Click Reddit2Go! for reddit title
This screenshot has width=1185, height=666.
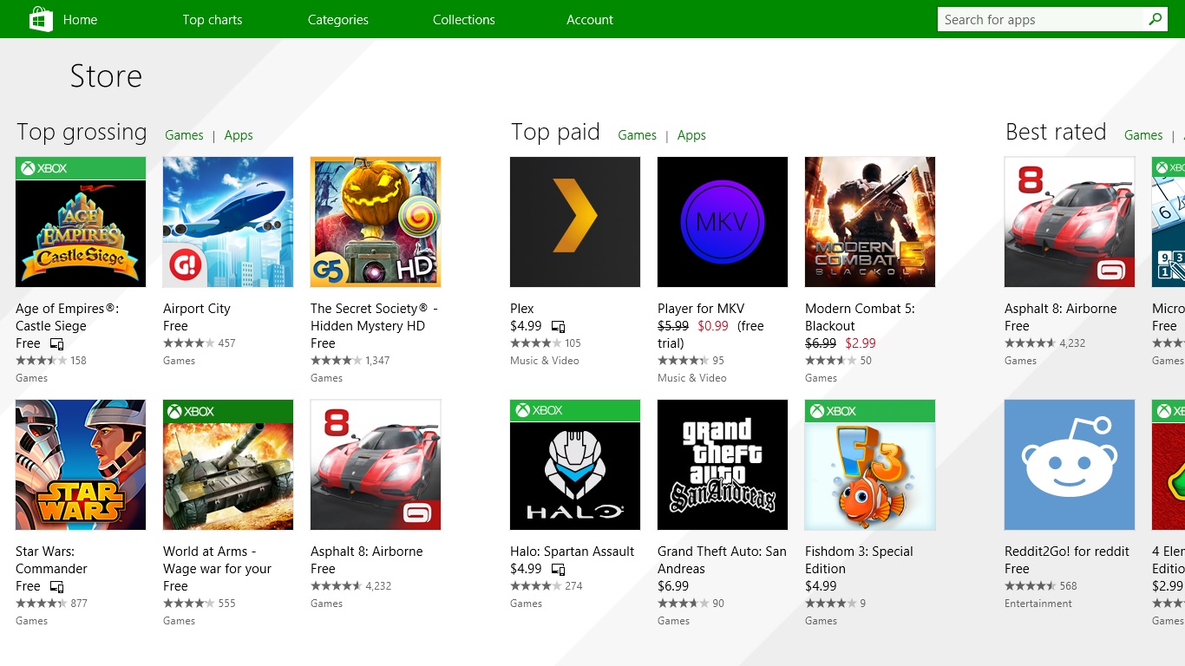coord(1067,552)
